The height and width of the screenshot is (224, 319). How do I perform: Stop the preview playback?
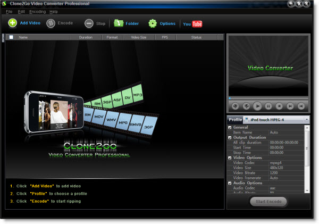[x=279, y=106]
